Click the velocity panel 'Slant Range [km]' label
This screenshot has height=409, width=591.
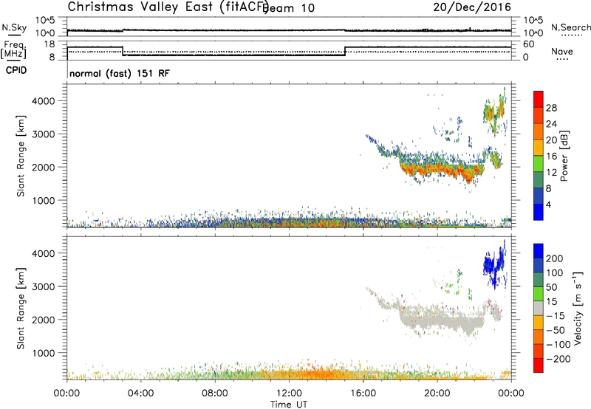click(x=21, y=309)
